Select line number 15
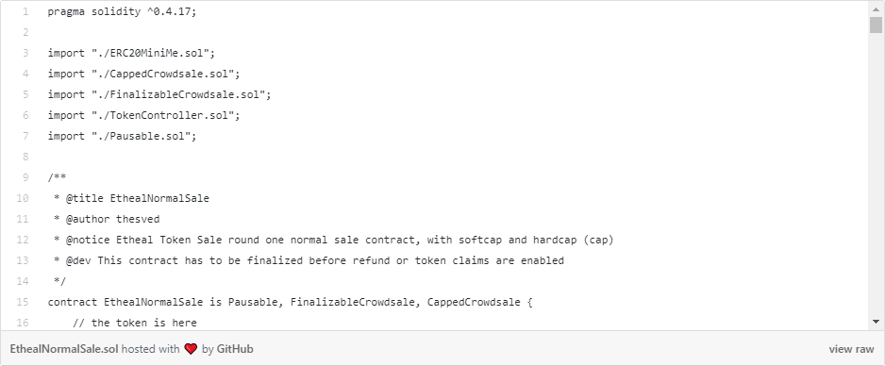The image size is (885, 366). coord(23,302)
